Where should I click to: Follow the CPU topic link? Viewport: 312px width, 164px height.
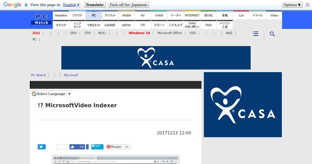pos(88,33)
